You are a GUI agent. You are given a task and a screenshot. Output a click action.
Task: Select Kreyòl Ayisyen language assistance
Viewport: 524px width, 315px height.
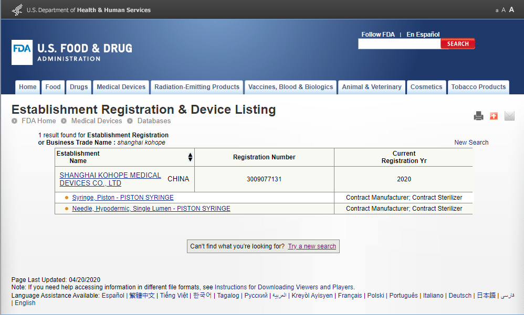coord(312,296)
